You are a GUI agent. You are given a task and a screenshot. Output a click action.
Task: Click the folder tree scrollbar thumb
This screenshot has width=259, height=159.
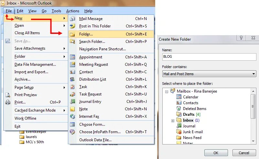pyautogui.click(x=253, y=106)
